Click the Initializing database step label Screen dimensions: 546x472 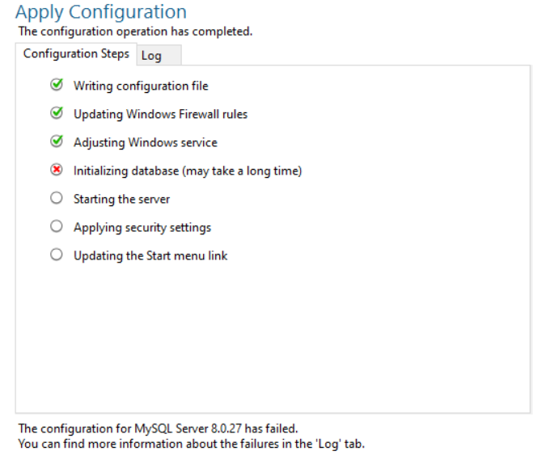(x=188, y=171)
